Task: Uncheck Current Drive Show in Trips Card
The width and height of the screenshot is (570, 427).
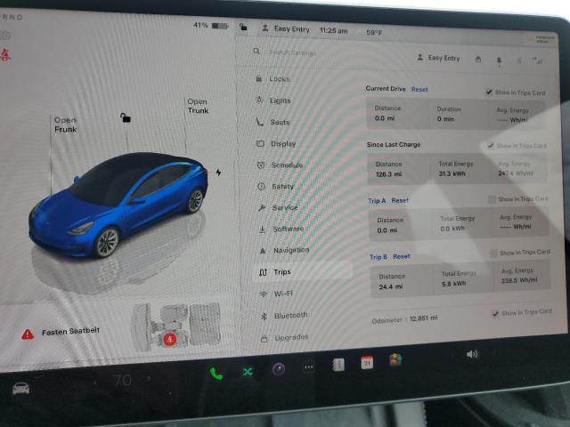Action: (x=489, y=92)
